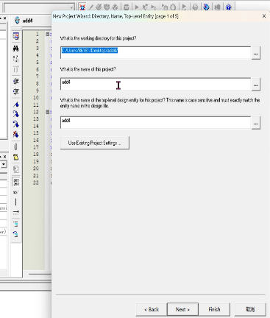
Task: Click the working directory input field
Action: 156,52
